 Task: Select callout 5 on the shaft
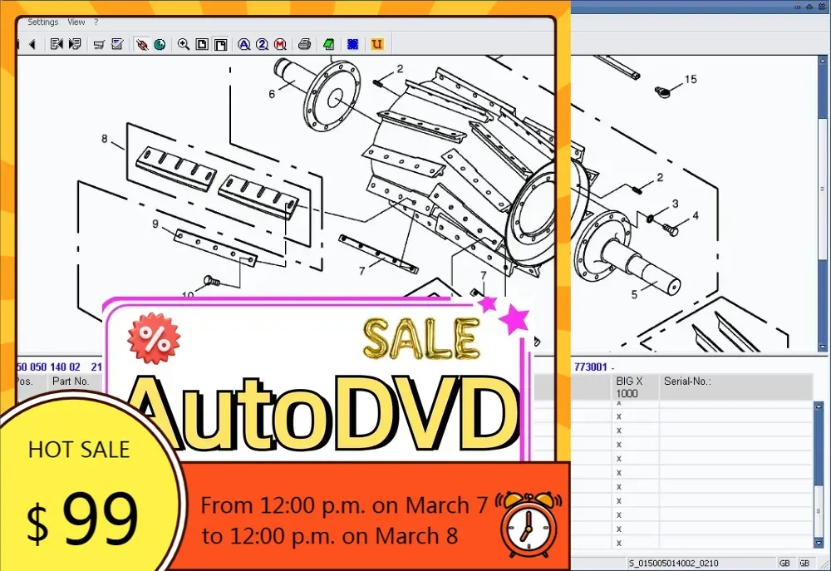tap(634, 295)
